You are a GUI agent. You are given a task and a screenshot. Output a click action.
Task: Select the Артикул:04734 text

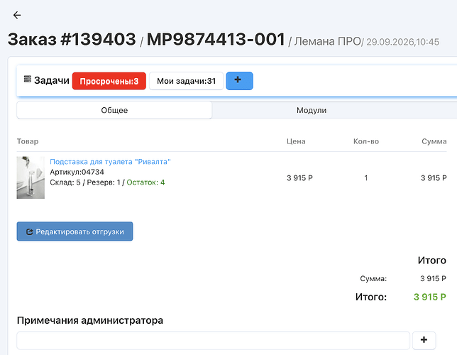coord(77,172)
